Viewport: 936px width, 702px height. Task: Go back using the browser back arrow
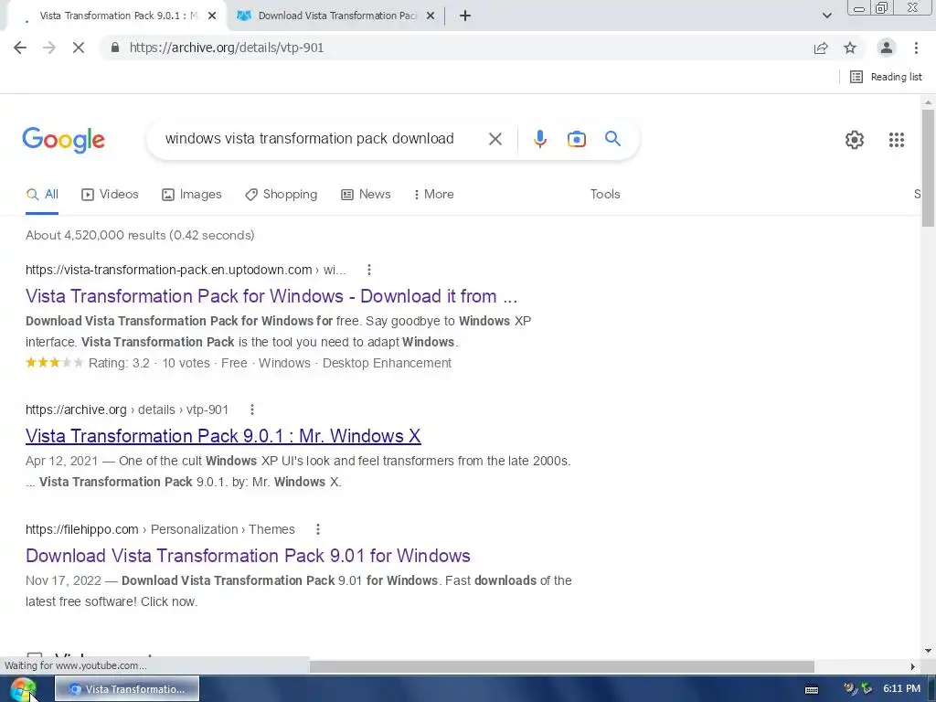[x=20, y=48]
